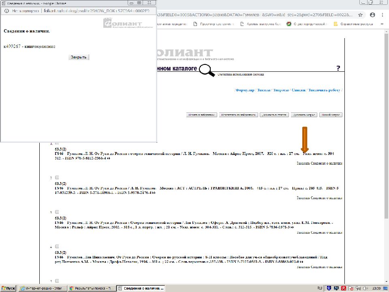
Task: Mark the checkbox for search result 4
Action: pyautogui.click(x=57, y=247)
